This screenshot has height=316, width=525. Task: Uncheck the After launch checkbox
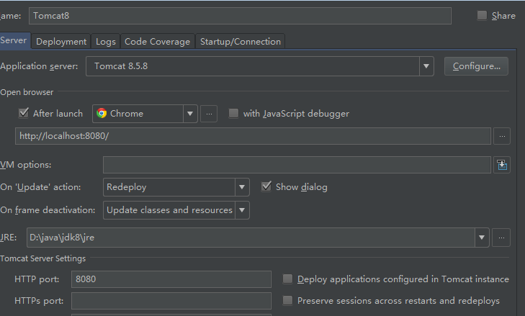coord(24,113)
